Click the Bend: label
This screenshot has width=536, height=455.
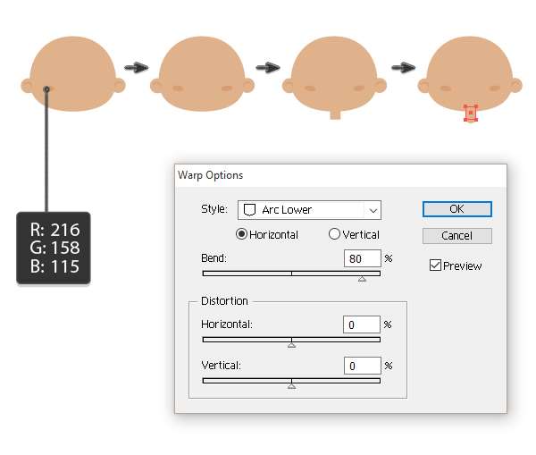tap(214, 258)
